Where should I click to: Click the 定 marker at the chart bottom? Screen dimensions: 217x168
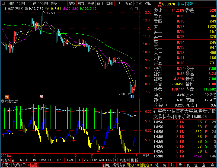point(7,96)
